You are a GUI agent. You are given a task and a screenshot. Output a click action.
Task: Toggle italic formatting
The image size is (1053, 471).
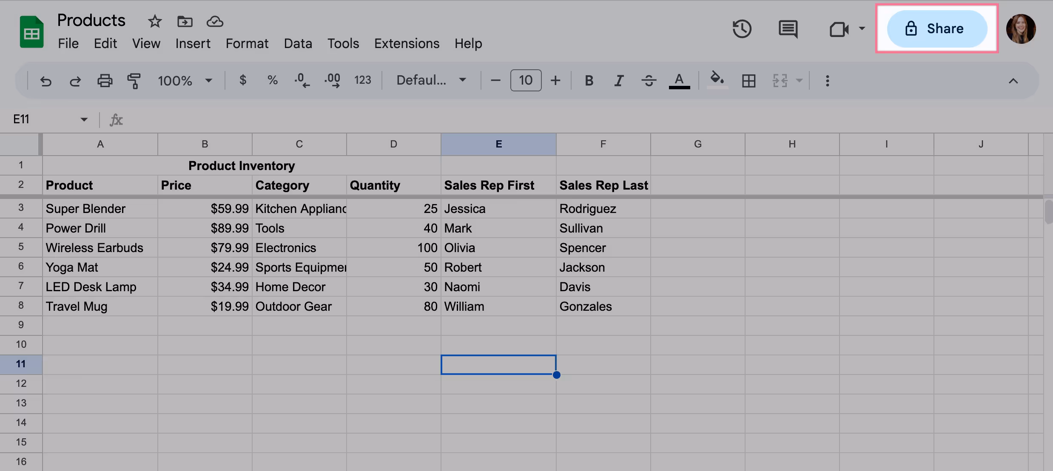pyautogui.click(x=619, y=80)
